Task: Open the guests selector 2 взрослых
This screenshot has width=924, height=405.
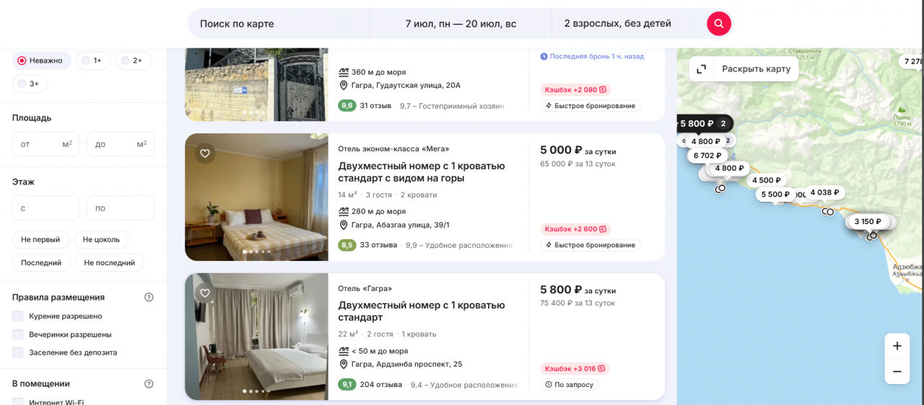Action: click(x=617, y=24)
